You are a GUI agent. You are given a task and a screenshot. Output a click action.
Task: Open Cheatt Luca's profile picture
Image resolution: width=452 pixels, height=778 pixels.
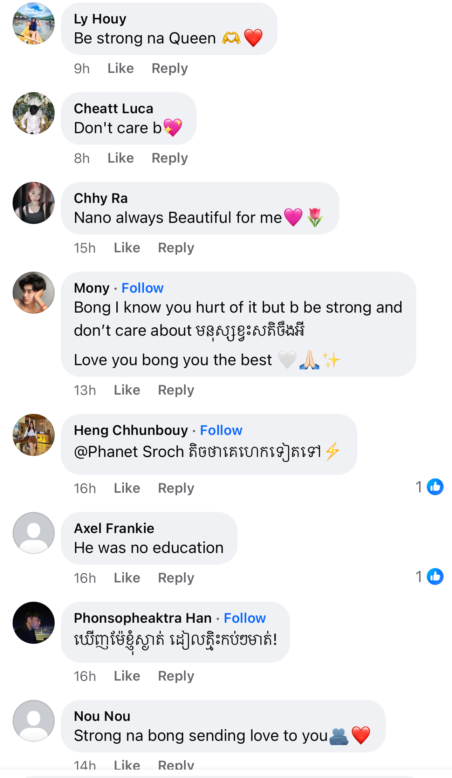[34, 113]
